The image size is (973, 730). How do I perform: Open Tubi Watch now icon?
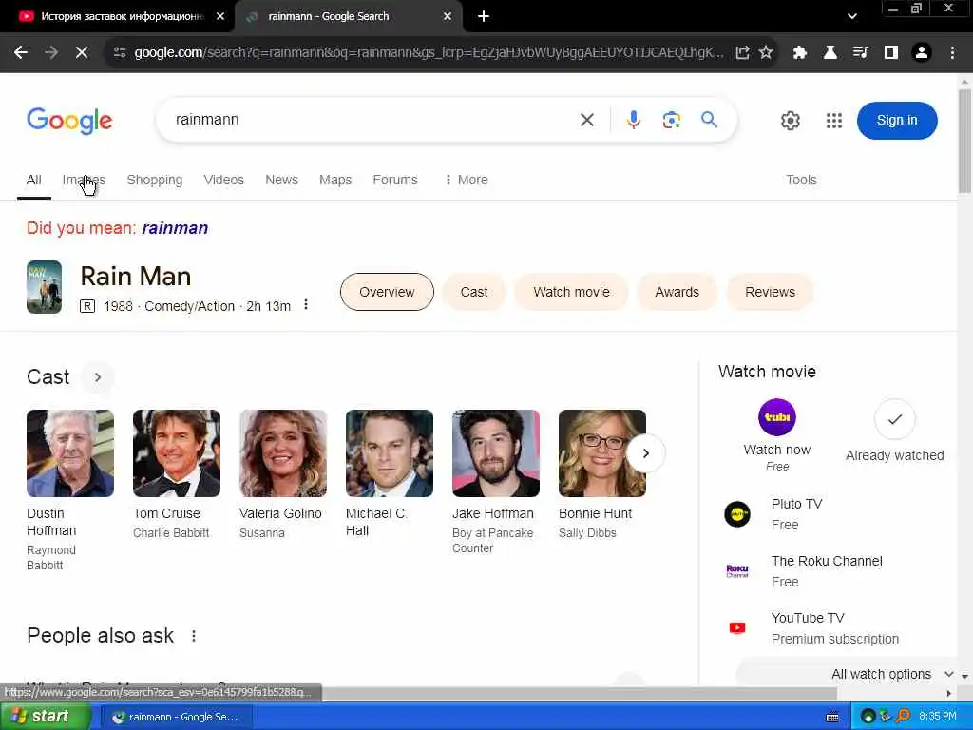[x=777, y=417]
